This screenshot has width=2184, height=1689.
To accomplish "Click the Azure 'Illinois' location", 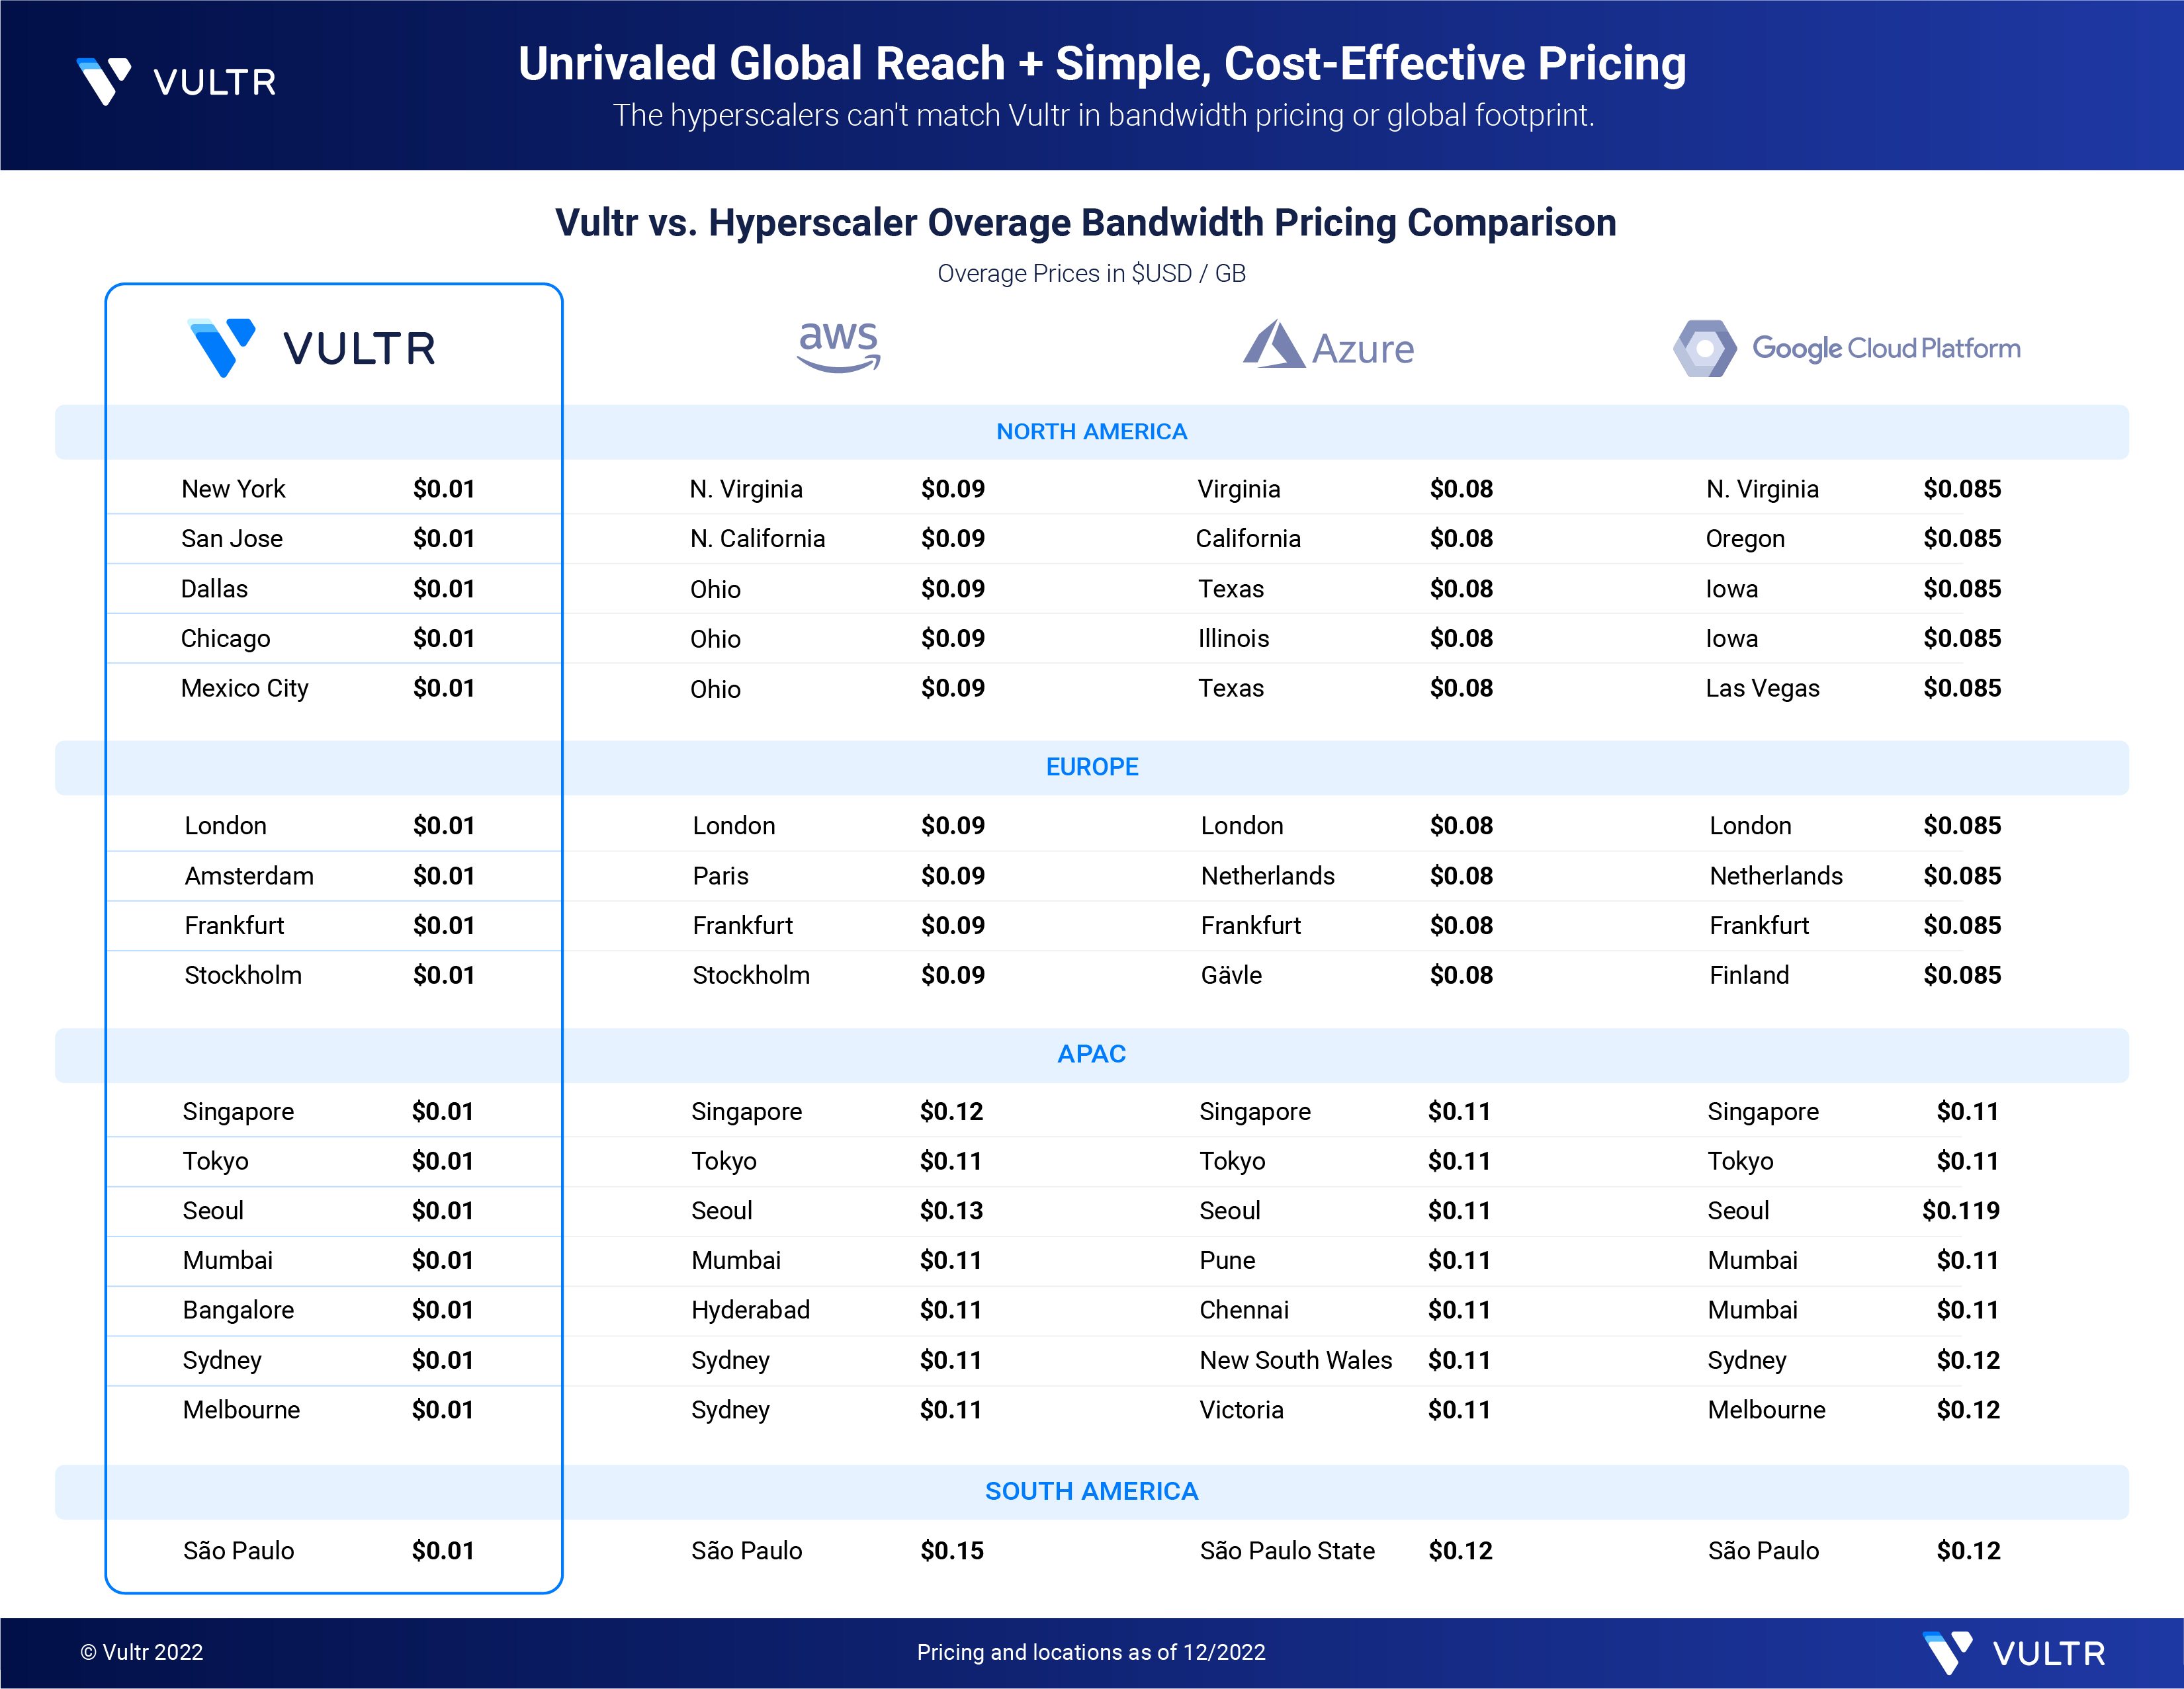I will click(1233, 639).
